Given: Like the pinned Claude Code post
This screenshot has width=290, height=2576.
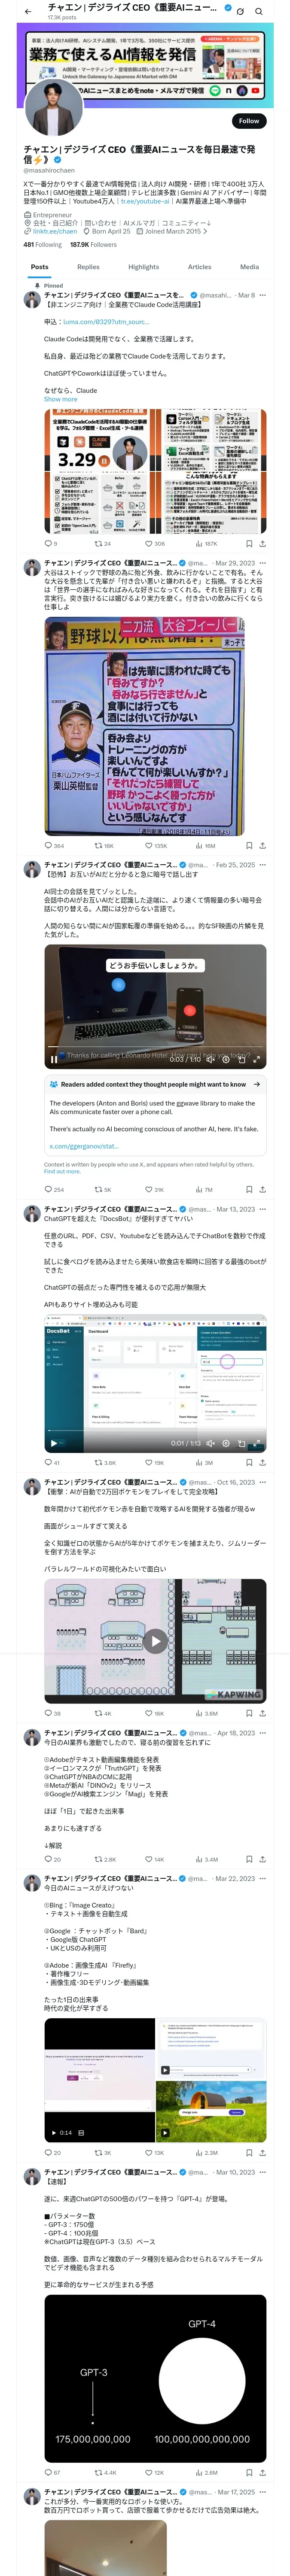Looking at the screenshot, I should tap(153, 544).
